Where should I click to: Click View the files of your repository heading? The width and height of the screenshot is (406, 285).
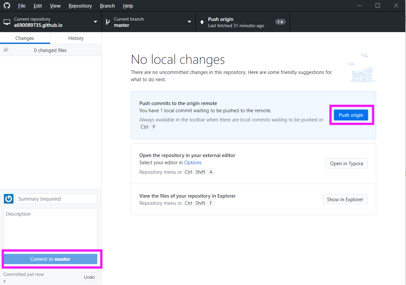click(188, 196)
